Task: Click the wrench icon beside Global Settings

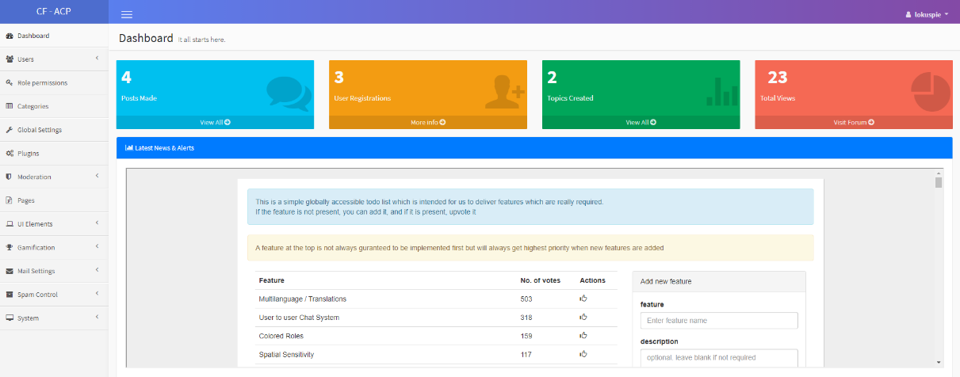Action: click(x=10, y=130)
